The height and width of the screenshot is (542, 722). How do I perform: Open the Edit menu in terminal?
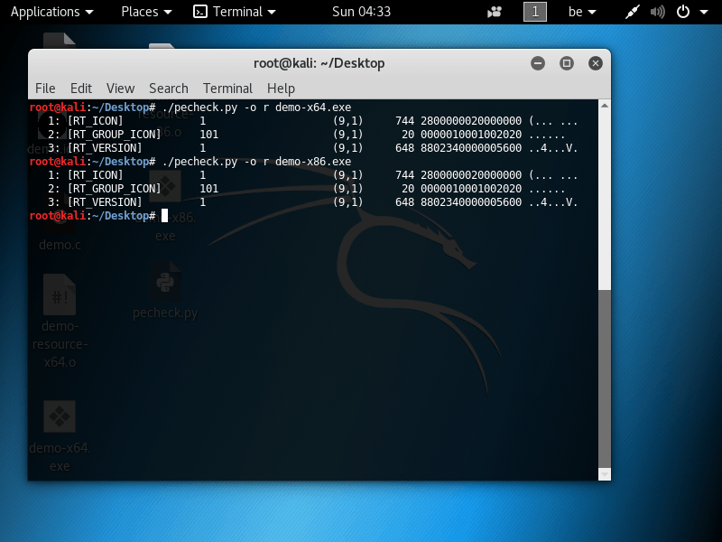(81, 88)
